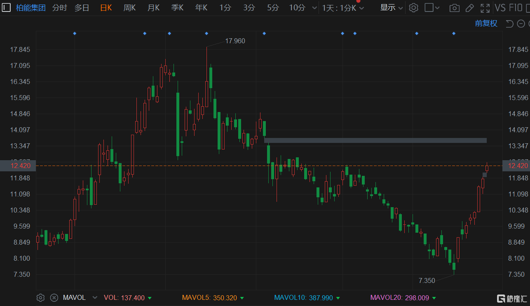Switch to 1分 minute chart
The image size is (530, 306).
tap(225, 8)
